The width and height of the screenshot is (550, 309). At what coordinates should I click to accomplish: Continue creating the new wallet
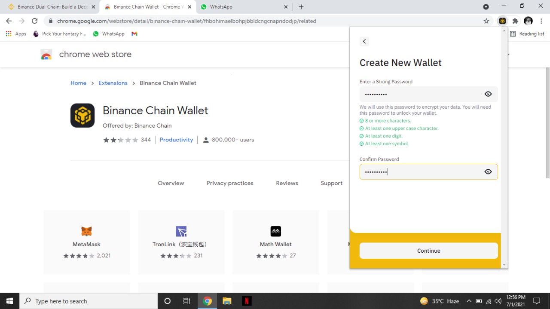[x=428, y=251]
